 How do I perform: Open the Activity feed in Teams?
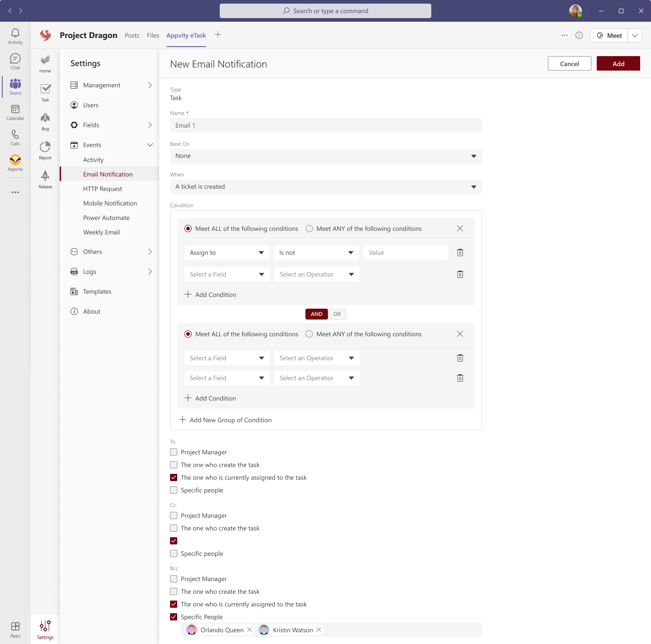pos(15,35)
